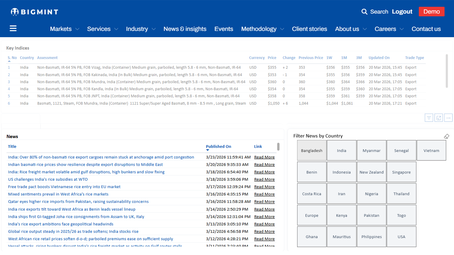Viewport: 454px width, 255px height.
Task: Toggle the Vietnam country filter tile
Action: (x=431, y=151)
